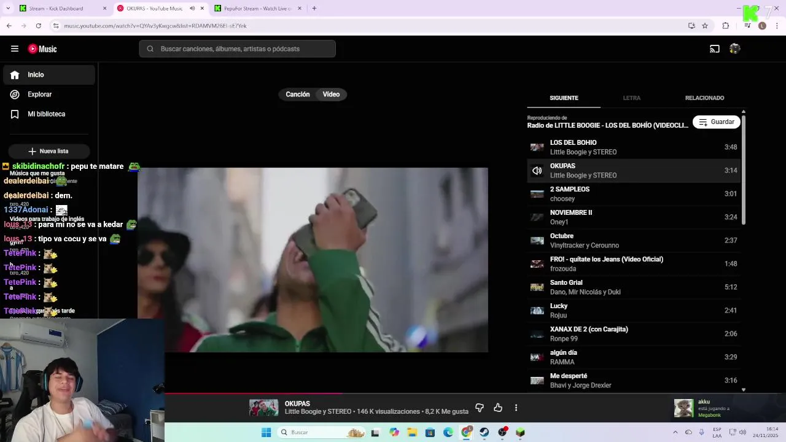This screenshot has width=786, height=442.
Task: Open Steam from the taskbar
Action: click(x=484, y=433)
